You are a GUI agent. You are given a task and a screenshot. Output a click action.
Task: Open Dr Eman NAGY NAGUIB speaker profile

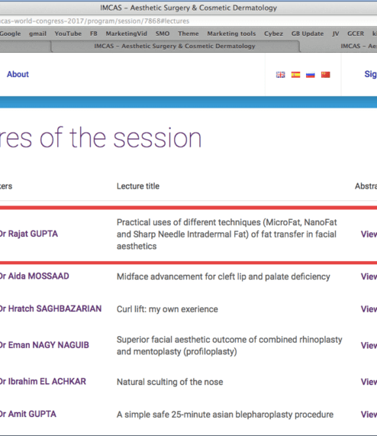coord(44,345)
